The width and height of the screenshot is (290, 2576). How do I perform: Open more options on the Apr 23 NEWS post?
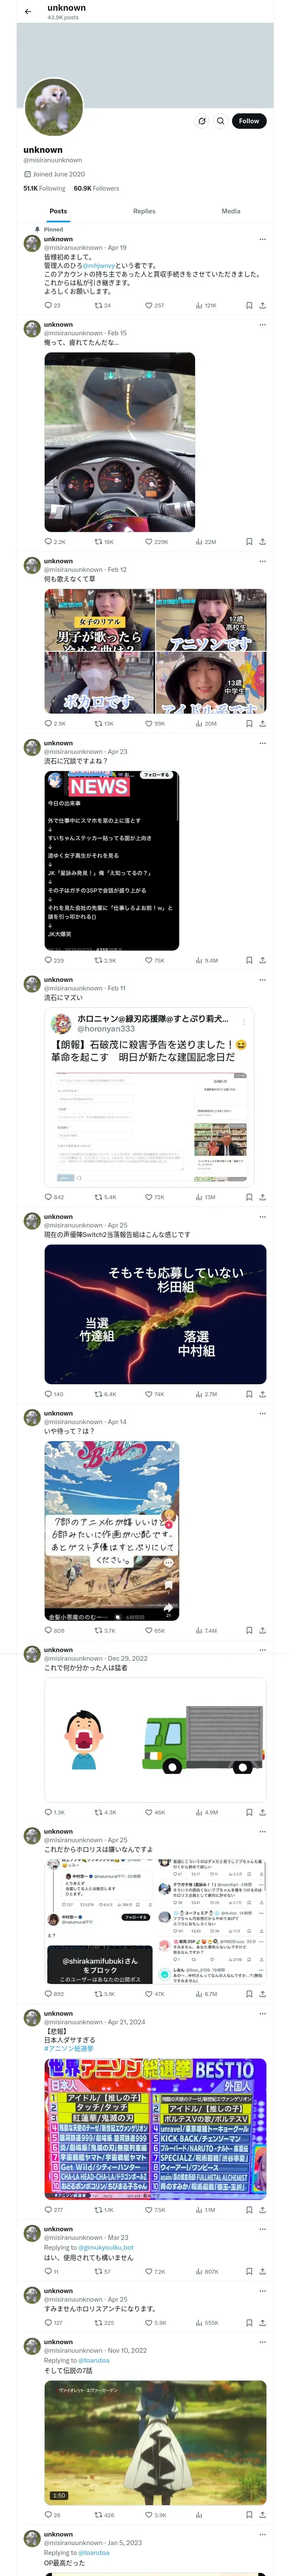point(262,743)
